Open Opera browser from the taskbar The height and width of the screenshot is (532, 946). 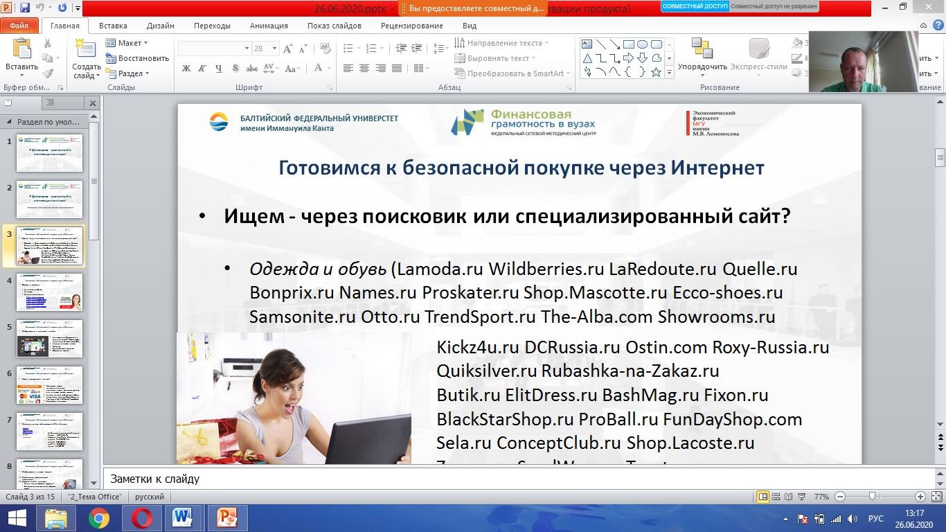tap(142, 518)
